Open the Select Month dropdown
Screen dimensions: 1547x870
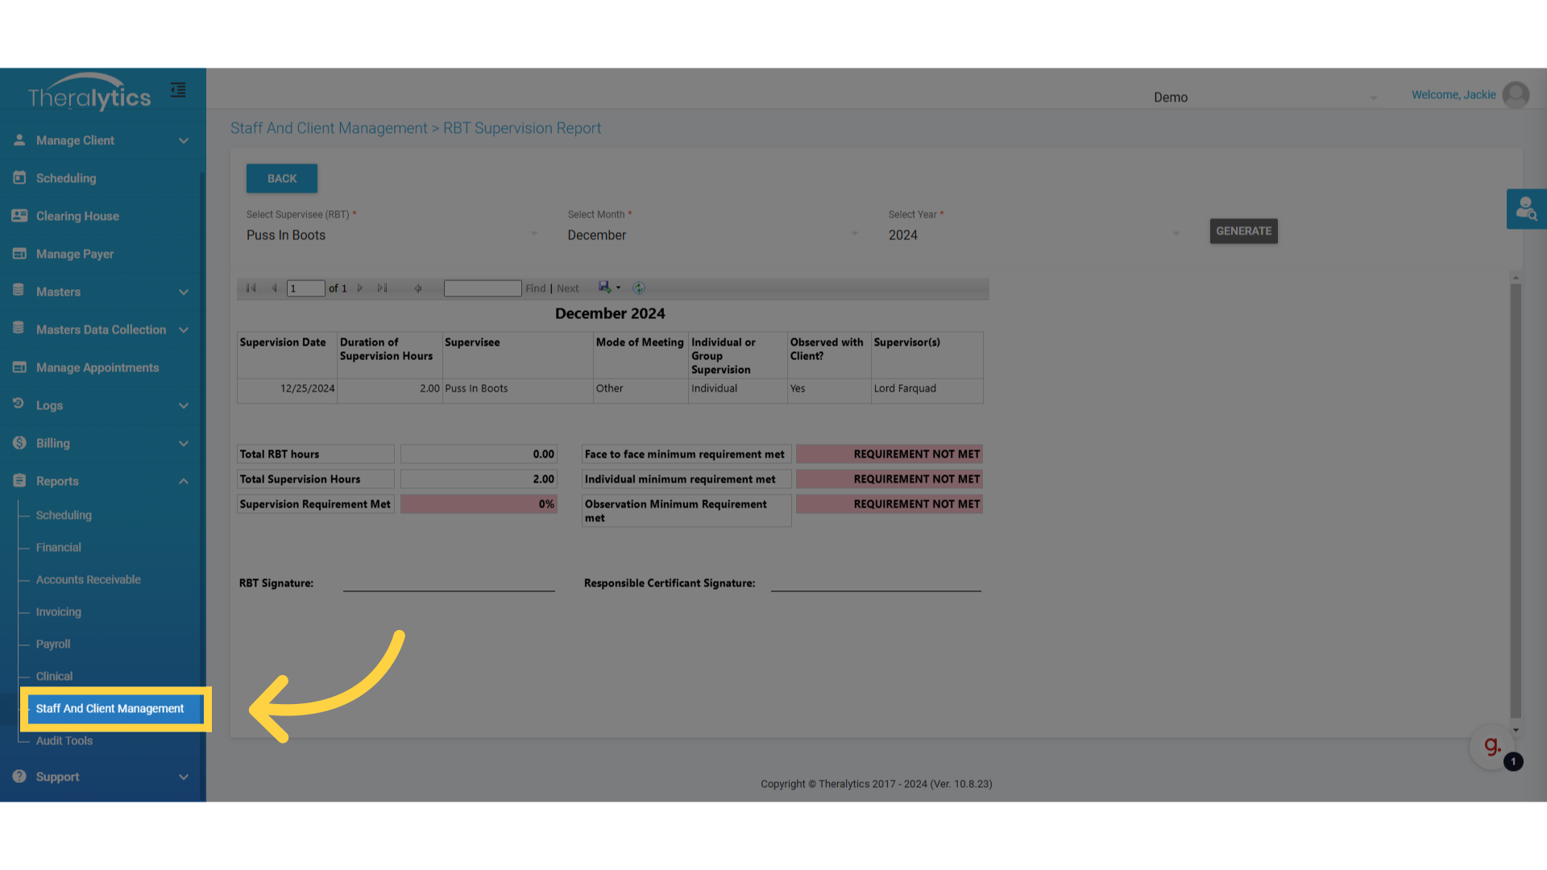click(x=712, y=235)
